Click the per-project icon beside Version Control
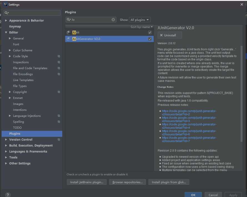247x197 pixels. [59, 140]
